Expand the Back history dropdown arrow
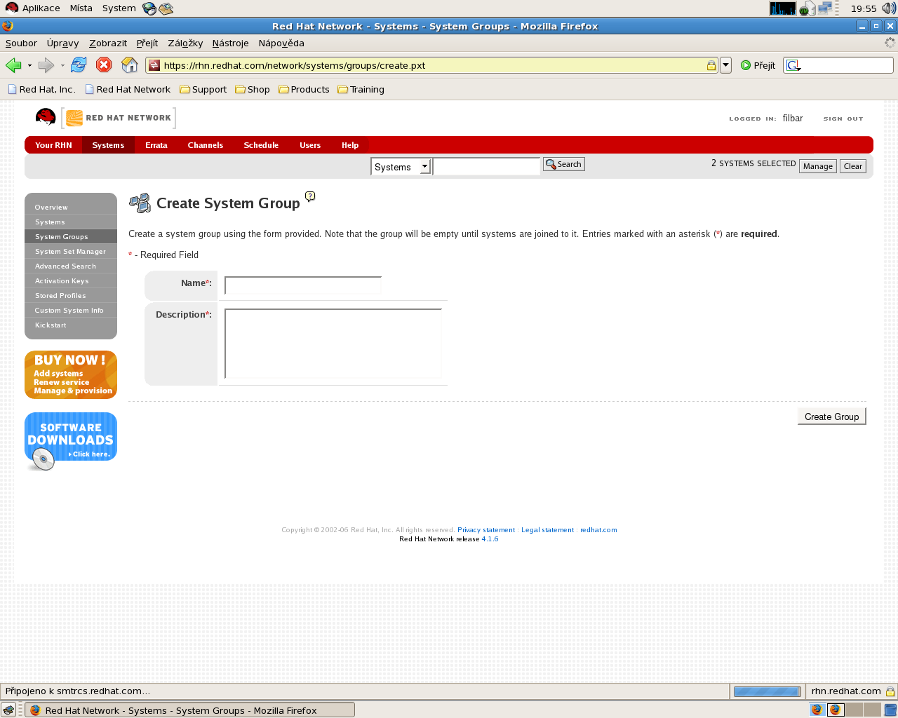898x718 pixels. [x=29, y=66]
